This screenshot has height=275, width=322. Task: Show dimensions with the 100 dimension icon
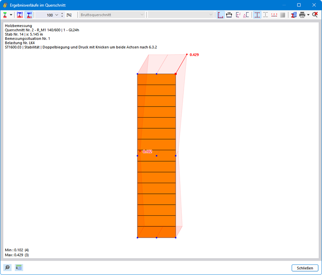click(229, 15)
